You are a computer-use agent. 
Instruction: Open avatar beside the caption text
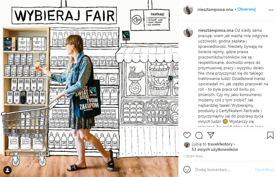click(x=188, y=32)
